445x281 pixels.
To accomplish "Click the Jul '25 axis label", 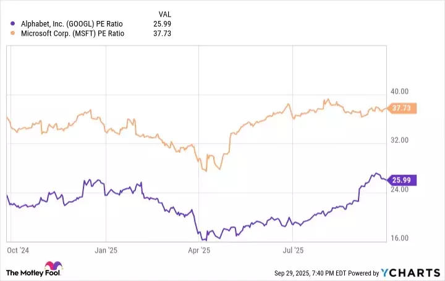I will 294,250.
